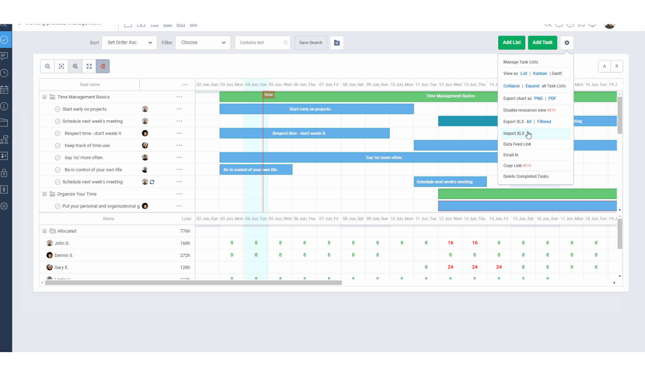Choose Delete Completed Tasks menu entry
The width and height of the screenshot is (645, 376).
(526, 176)
